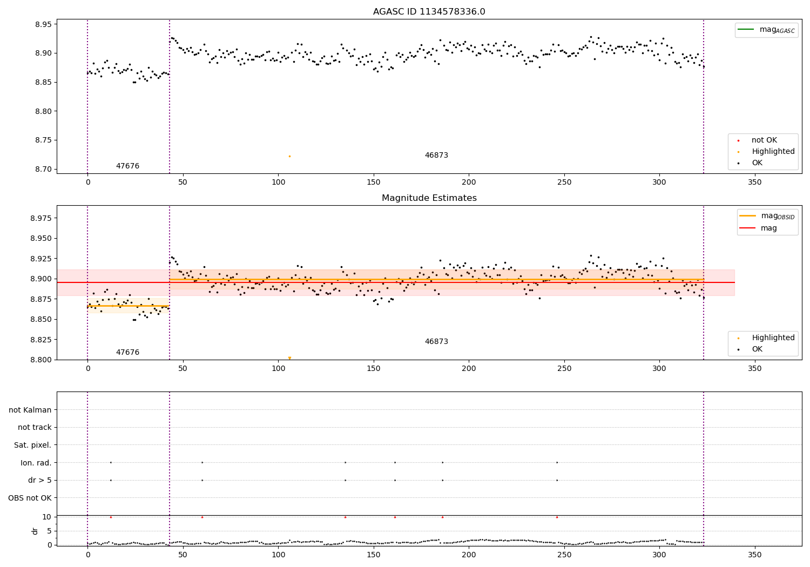The height and width of the screenshot is (567, 810).
Task: Click the orange highlighted point in top plot
Action: pyautogui.click(x=289, y=156)
